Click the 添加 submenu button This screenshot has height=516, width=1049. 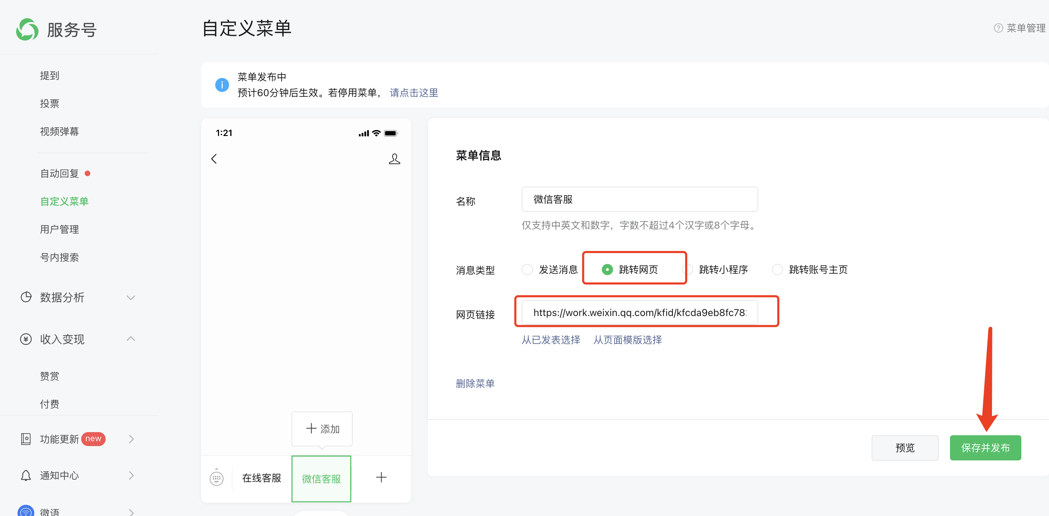[322, 429]
